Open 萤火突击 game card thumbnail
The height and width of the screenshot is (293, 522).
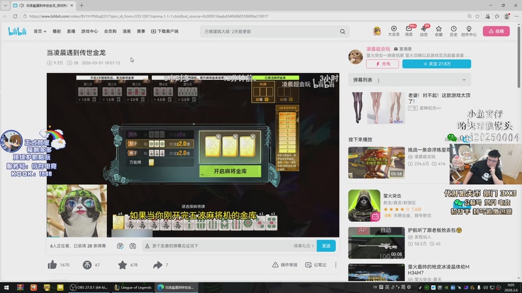point(364,205)
